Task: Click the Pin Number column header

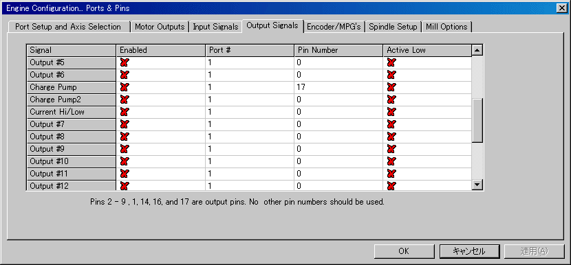Action: (338, 50)
